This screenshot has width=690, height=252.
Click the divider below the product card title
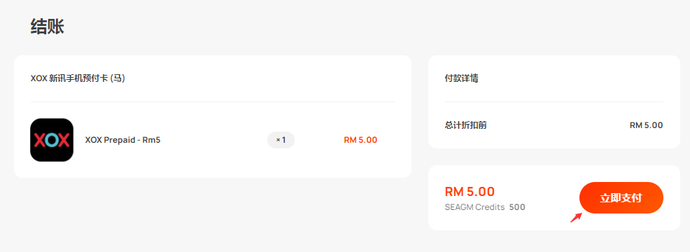pos(213,101)
